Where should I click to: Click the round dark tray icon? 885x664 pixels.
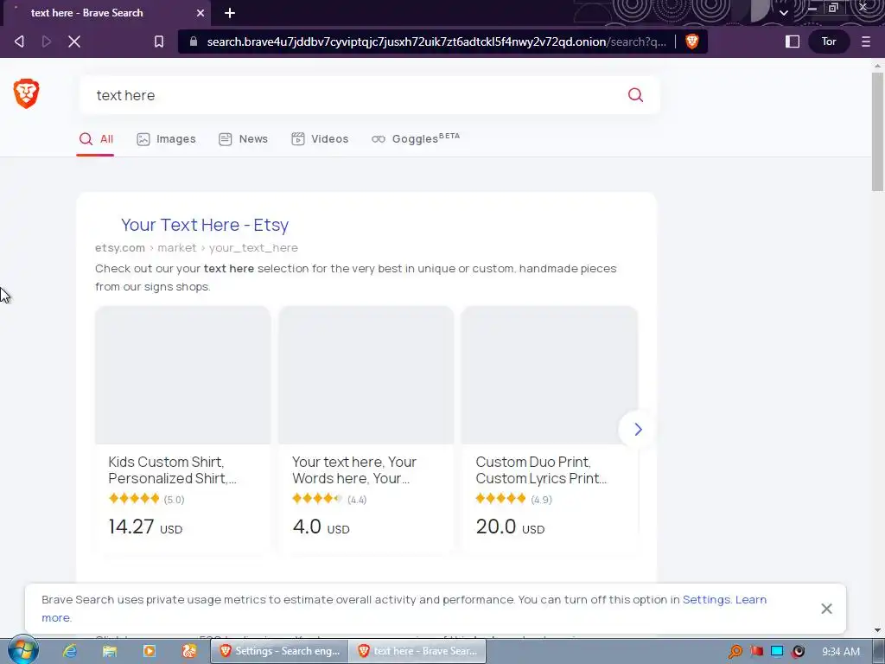click(x=798, y=652)
